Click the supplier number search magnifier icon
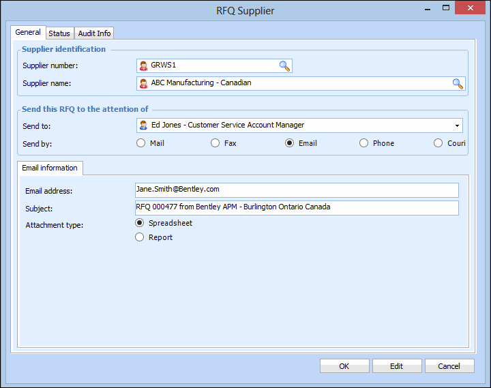 coord(284,66)
